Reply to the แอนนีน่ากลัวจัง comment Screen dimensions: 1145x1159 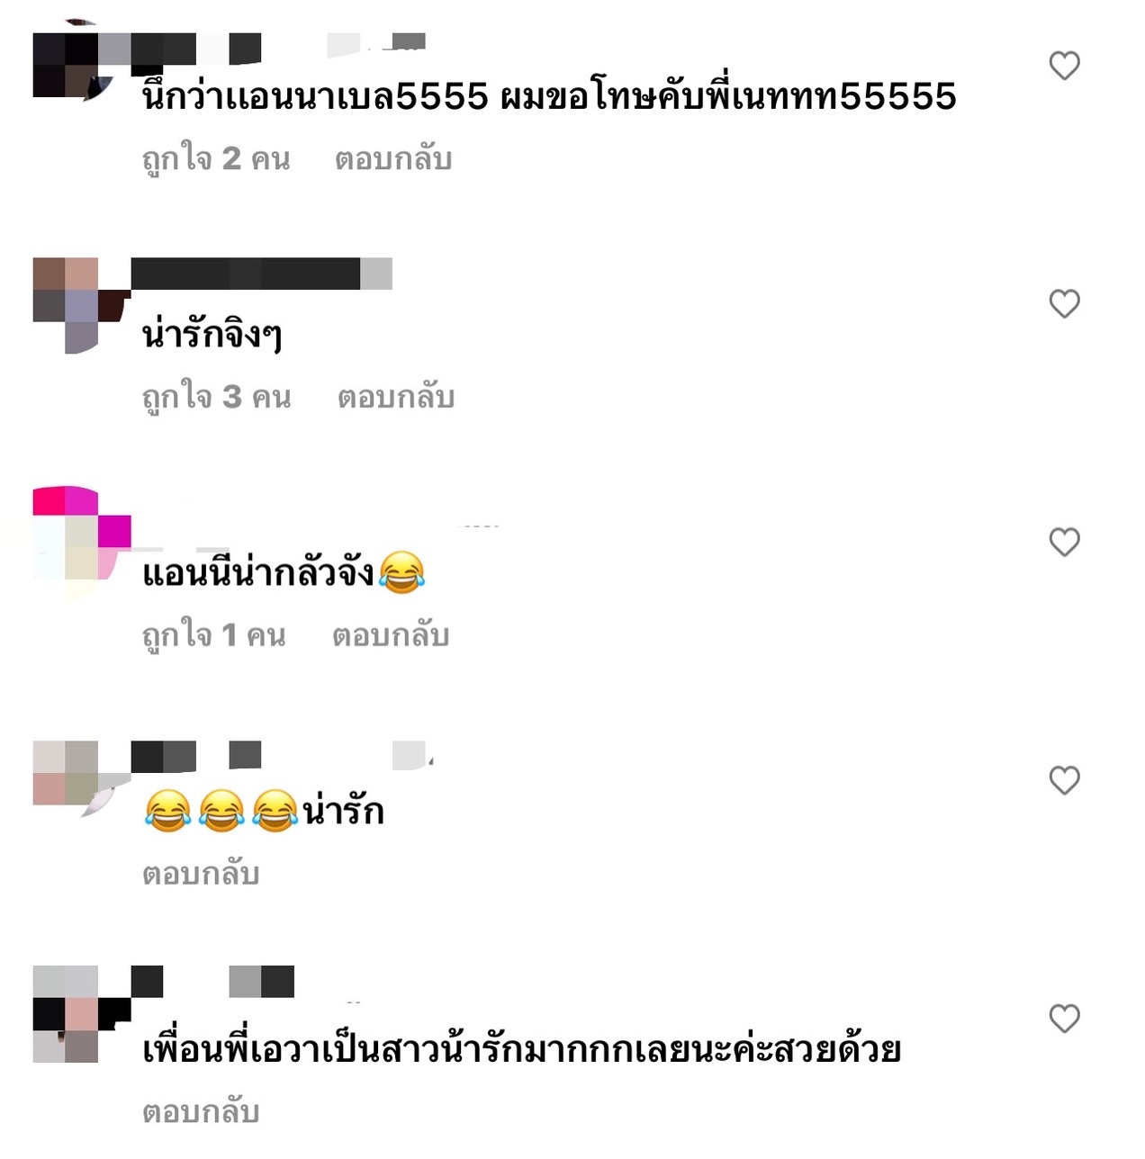[391, 635]
